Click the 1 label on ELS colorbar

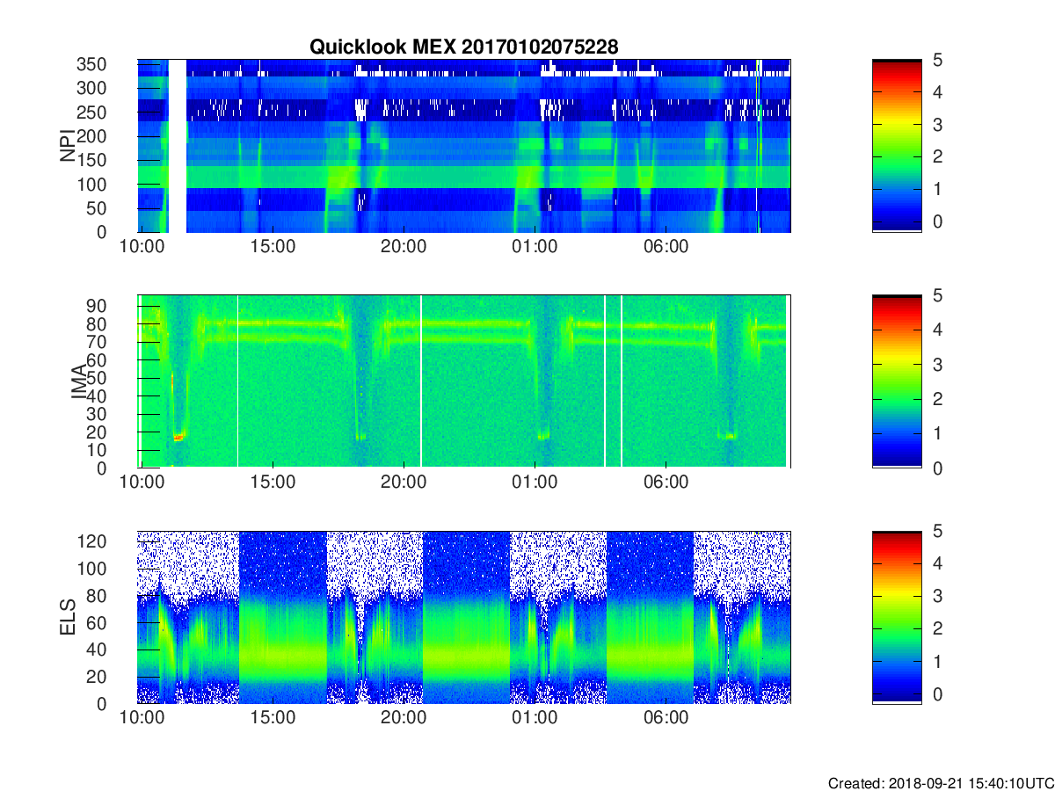click(937, 661)
